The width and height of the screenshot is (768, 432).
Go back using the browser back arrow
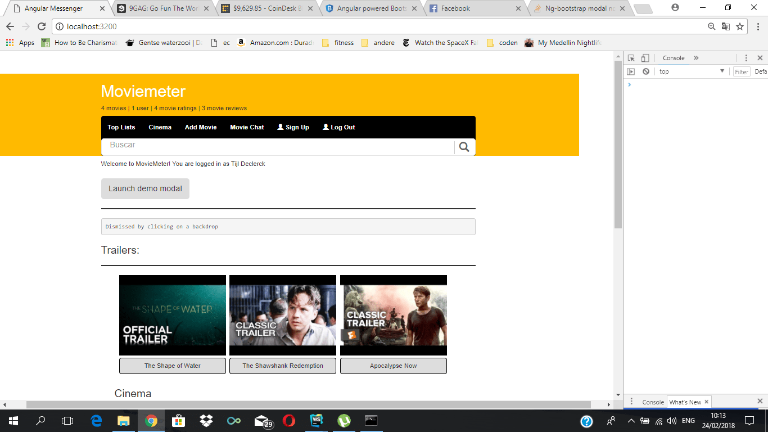[x=10, y=26]
